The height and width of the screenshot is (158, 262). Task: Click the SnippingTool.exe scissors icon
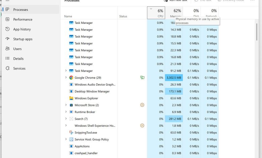click(71, 132)
